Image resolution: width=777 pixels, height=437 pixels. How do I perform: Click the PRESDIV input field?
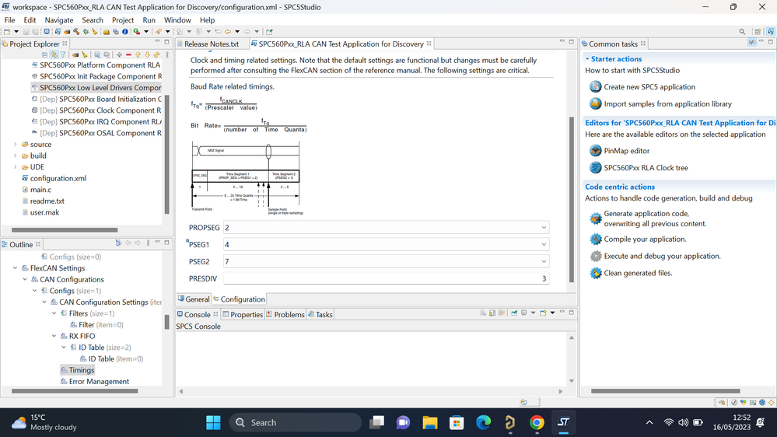point(386,278)
